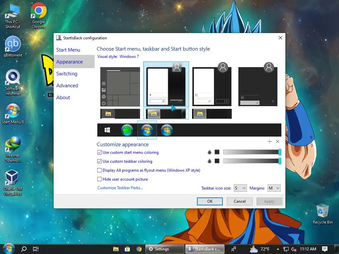Select the Windows 10 tiles start menu style

[120, 87]
